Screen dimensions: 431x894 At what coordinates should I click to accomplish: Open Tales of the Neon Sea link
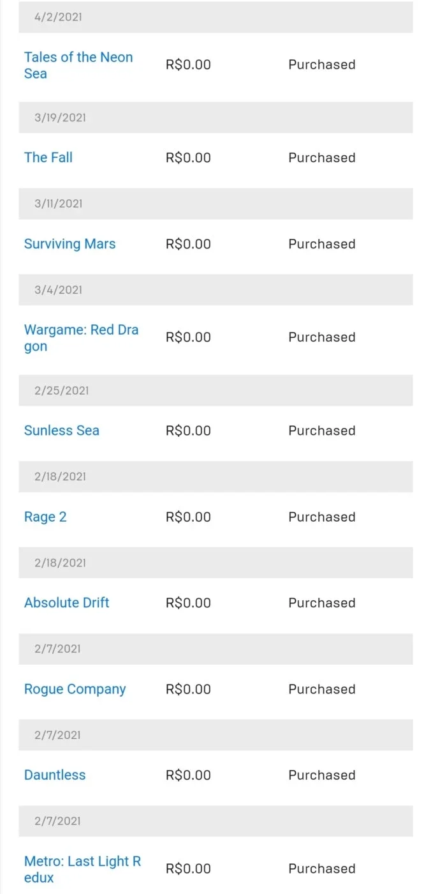pos(78,65)
